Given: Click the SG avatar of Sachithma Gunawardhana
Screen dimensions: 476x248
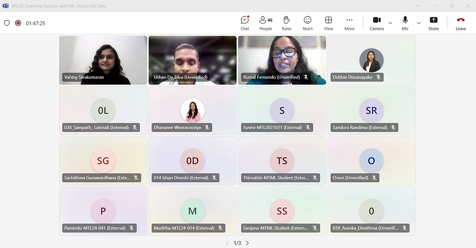Looking at the screenshot, I should point(103,161).
